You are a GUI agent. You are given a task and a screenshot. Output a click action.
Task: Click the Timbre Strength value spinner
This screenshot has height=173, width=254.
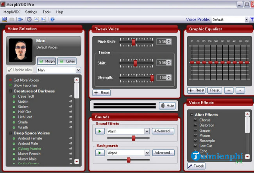coord(169,78)
